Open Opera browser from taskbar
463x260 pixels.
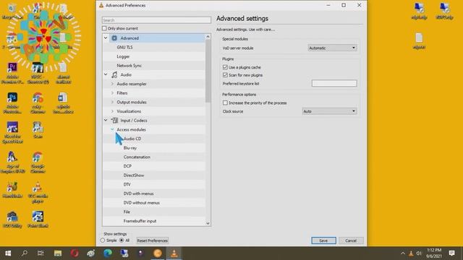pyautogui.click(x=75, y=253)
